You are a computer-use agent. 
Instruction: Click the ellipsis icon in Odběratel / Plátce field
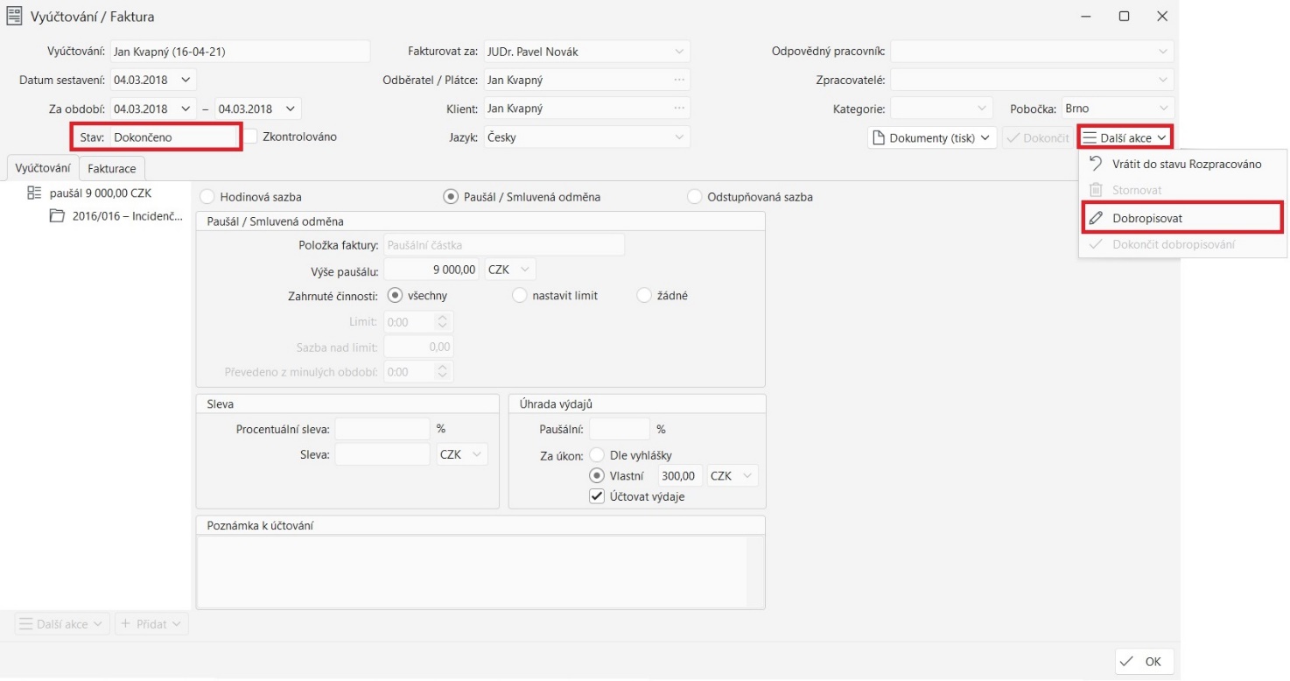678,81
